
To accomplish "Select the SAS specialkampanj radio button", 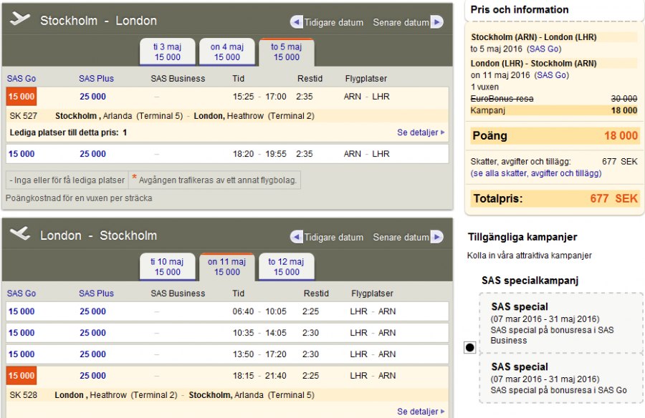I will coord(469,347).
